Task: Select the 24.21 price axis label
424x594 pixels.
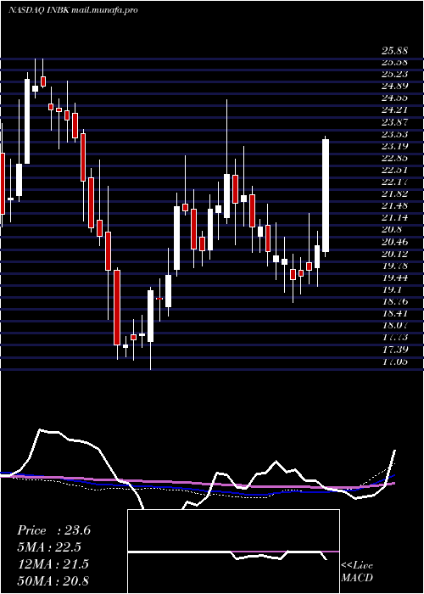Action: pyautogui.click(x=394, y=110)
